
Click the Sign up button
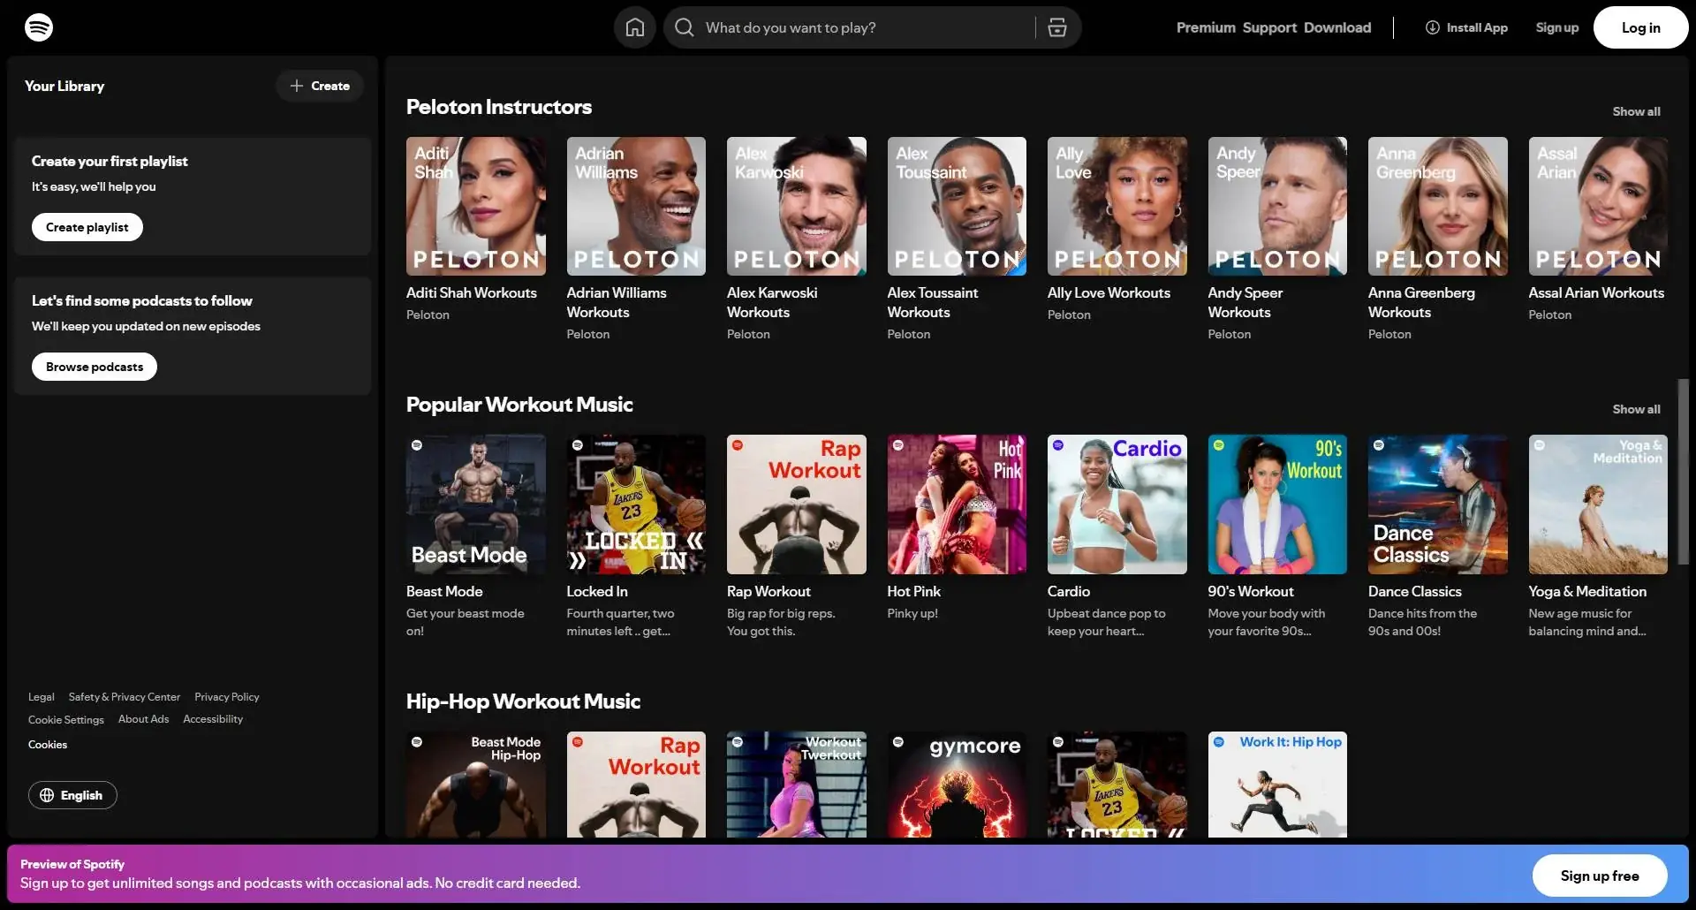click(x=1556, y=27)
